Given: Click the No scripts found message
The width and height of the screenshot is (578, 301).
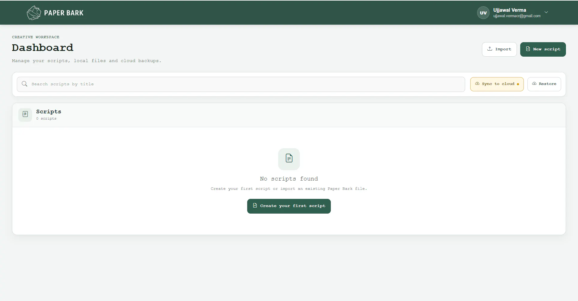Looking at the screenshot, I should 289,179.
